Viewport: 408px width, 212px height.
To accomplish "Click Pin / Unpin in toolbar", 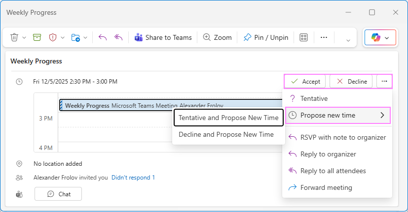I will pos(265,37).
